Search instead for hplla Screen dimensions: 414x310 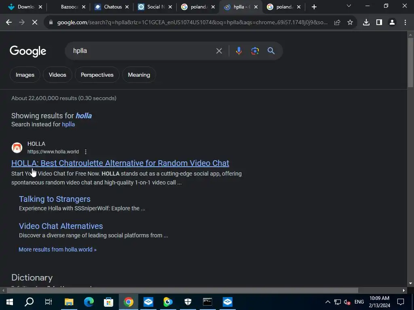click(x=68, y=124)
